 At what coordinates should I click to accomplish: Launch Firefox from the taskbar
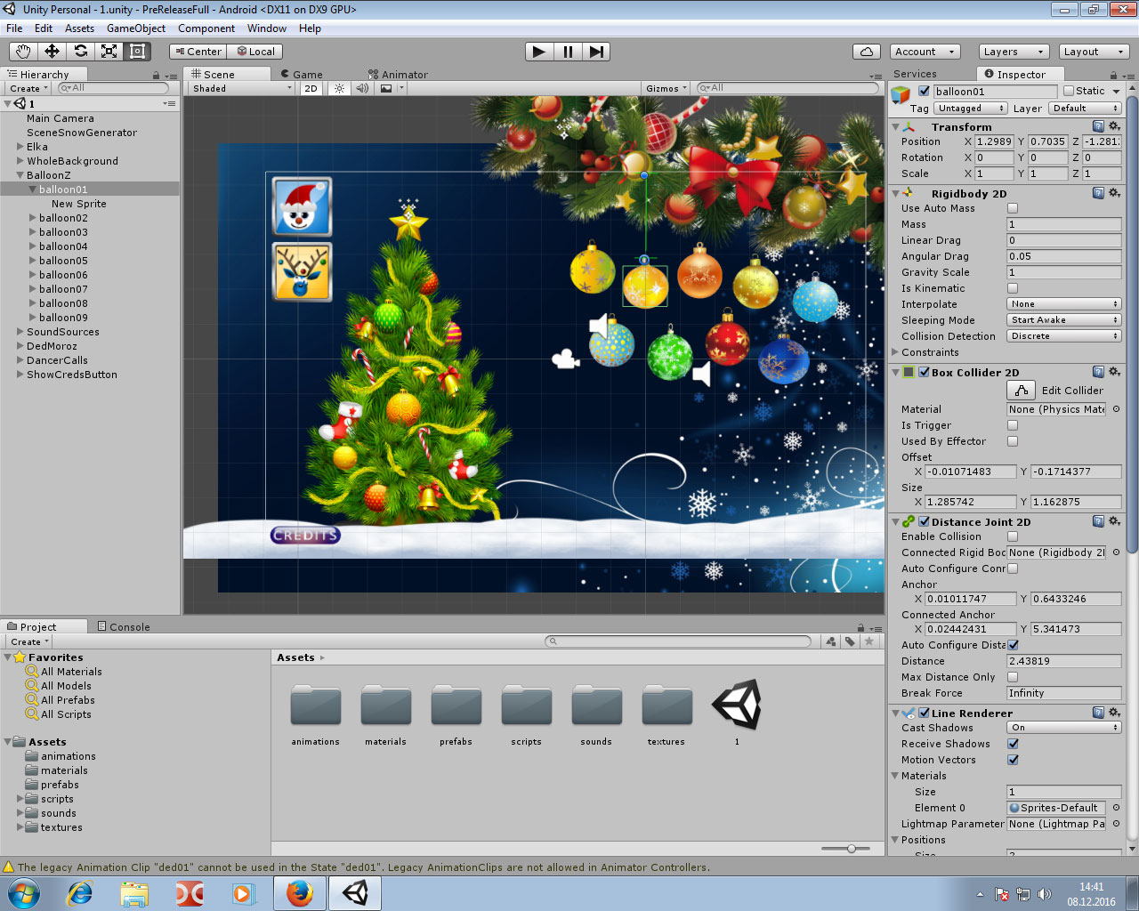(299, 893)
